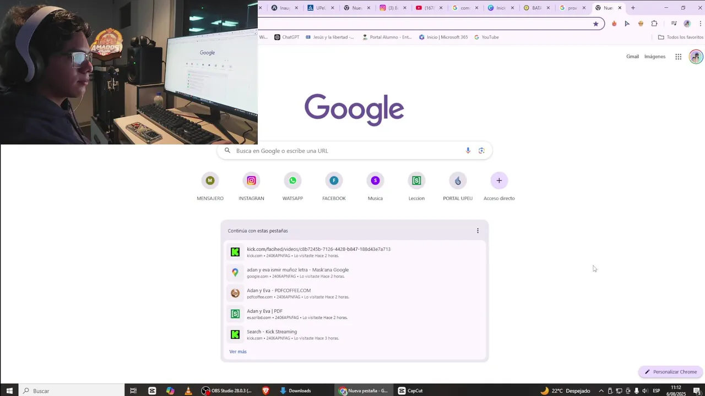705x396 pixels.
Task: Expand the list with Ver más
Action: (238, 351)
